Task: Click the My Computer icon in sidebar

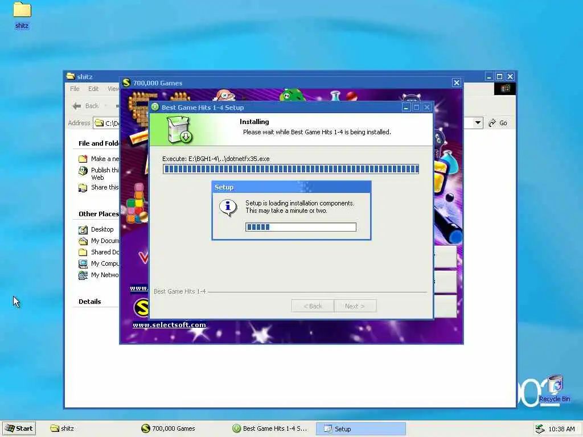Action: click(83, 264)
